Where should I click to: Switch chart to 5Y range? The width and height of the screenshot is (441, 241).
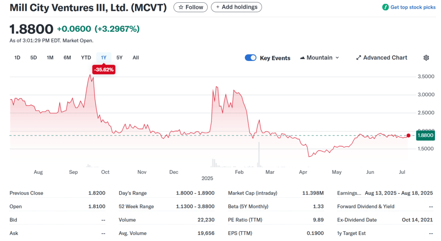[x=120, y=58]
